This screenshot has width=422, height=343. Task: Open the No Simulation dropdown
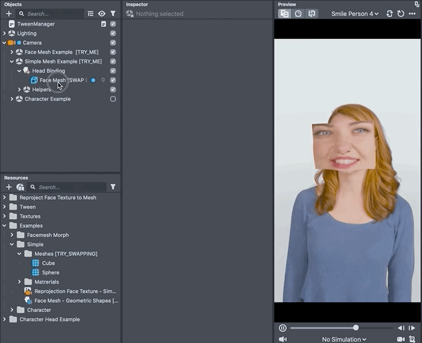click(344, 339)
